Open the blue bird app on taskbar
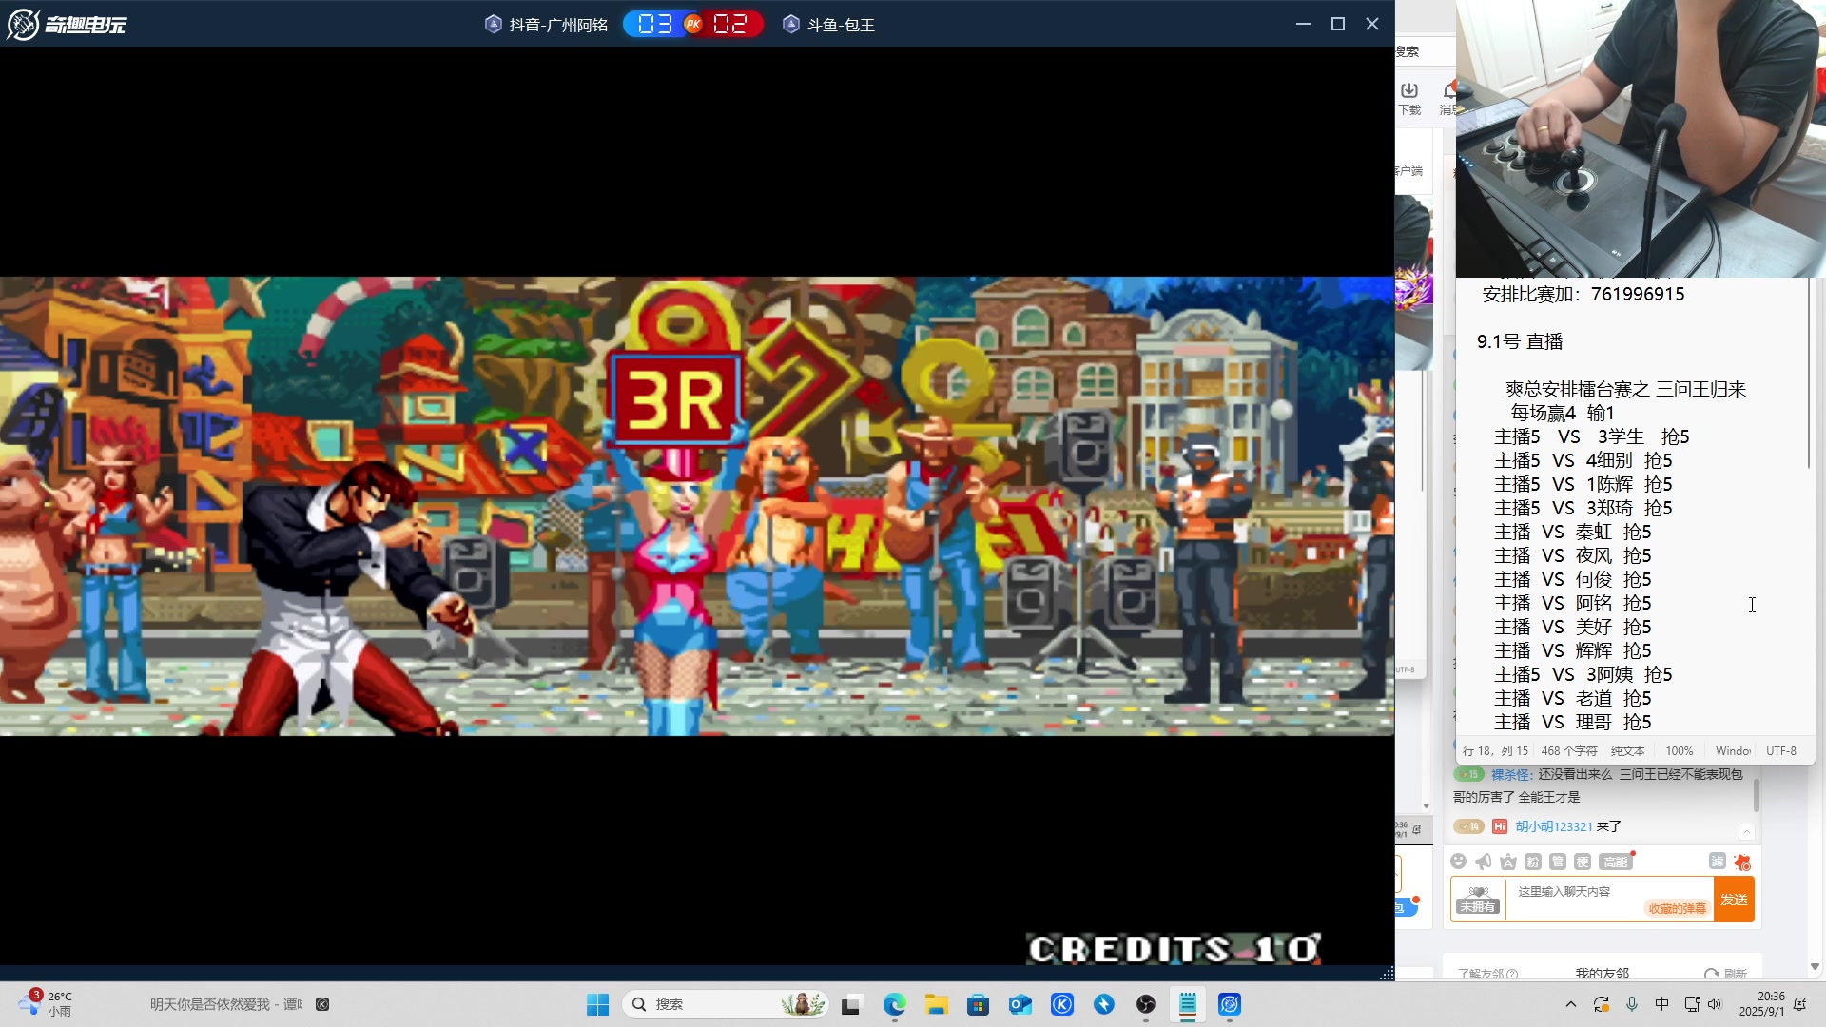1826x1027 pixels. click(1104, 1004)
